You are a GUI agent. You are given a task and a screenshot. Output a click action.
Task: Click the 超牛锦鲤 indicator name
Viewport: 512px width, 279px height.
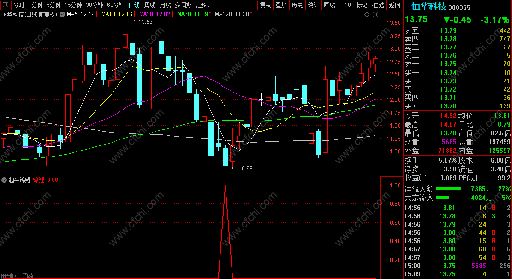click(x=19, y=180)
